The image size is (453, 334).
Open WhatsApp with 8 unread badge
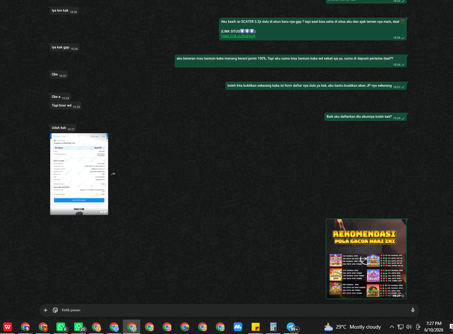click(62, 327)
